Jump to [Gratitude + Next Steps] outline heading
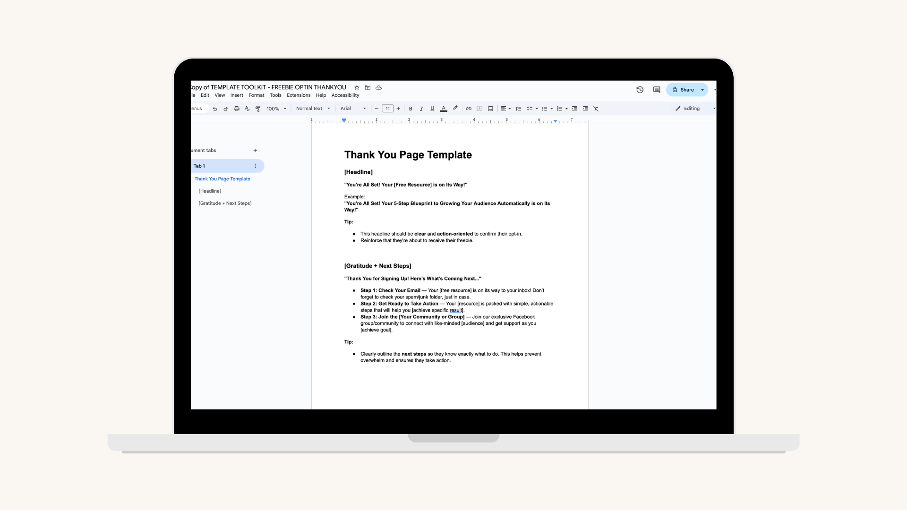 225,204
